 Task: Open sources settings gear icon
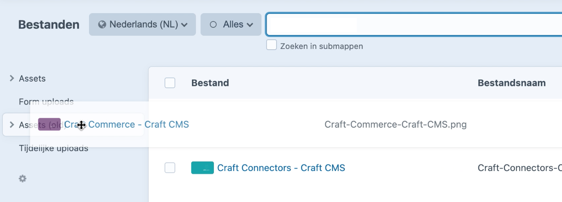(23, 179)
